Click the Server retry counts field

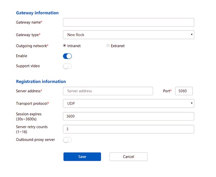[129, 129]
